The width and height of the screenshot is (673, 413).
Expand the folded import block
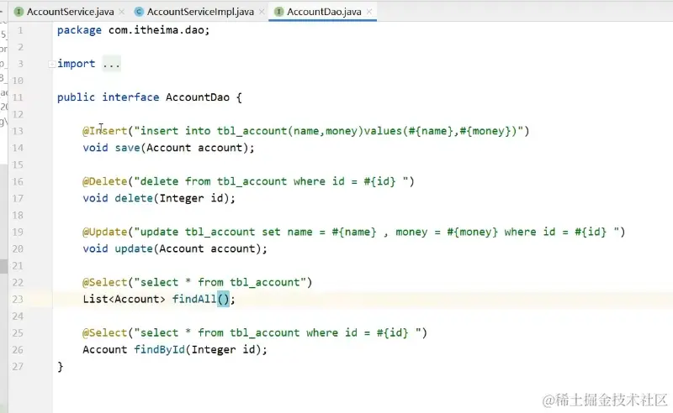click(x=51, y=65)
